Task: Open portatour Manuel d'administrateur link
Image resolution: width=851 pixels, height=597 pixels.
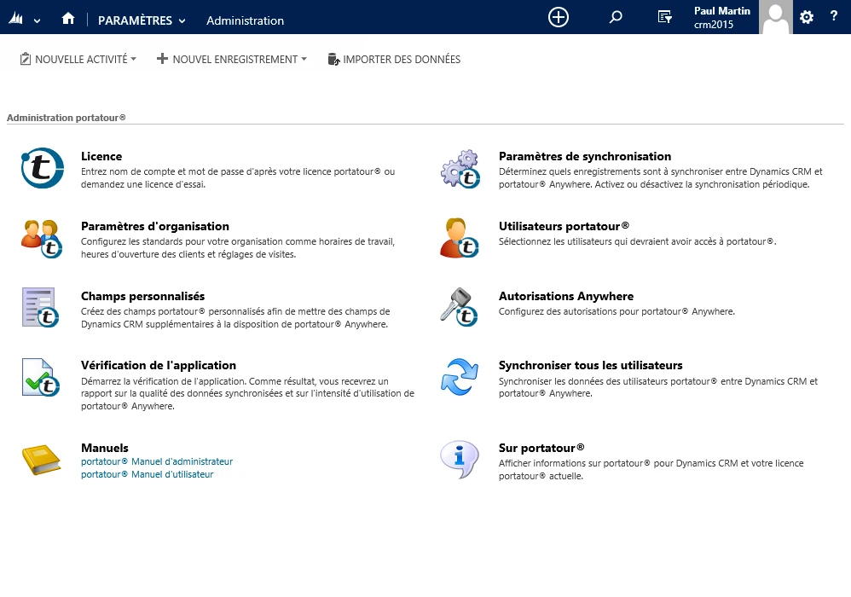Action: point(157,461)
